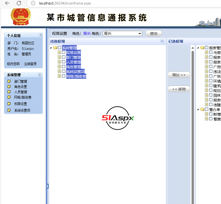Click the site info icon in address bar

point(33,3)
